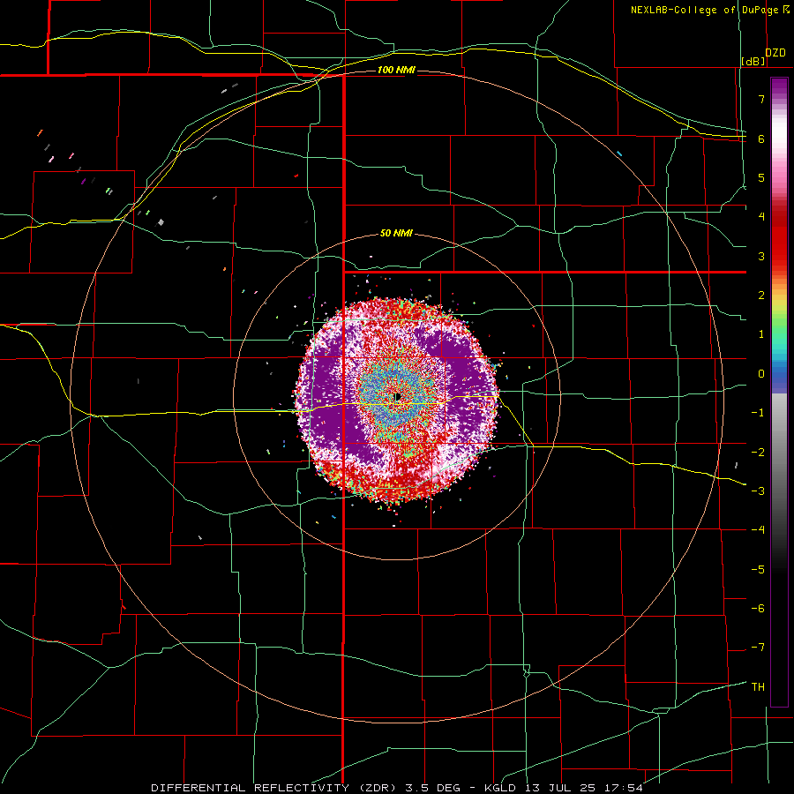
Task: Click the [dB] unit label
Action: coord(753,62)
